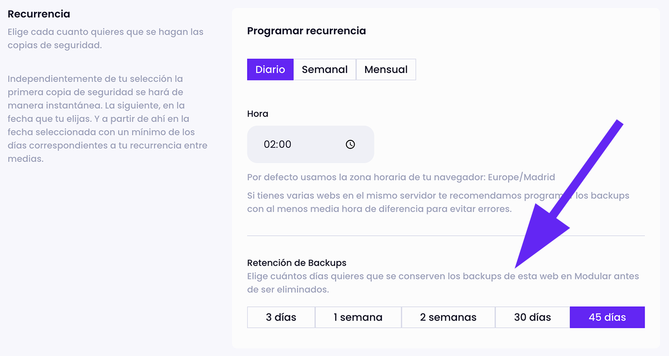Click the Europe/Madrid time zone note
This screenshot has width=669, height=356.
pos(401,177)
